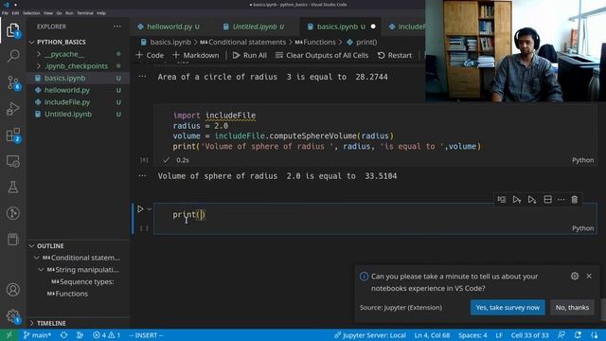This screenshot has width=606, height=341.
Task: Open notifications bell in status bar
Action: coord(578,335)
